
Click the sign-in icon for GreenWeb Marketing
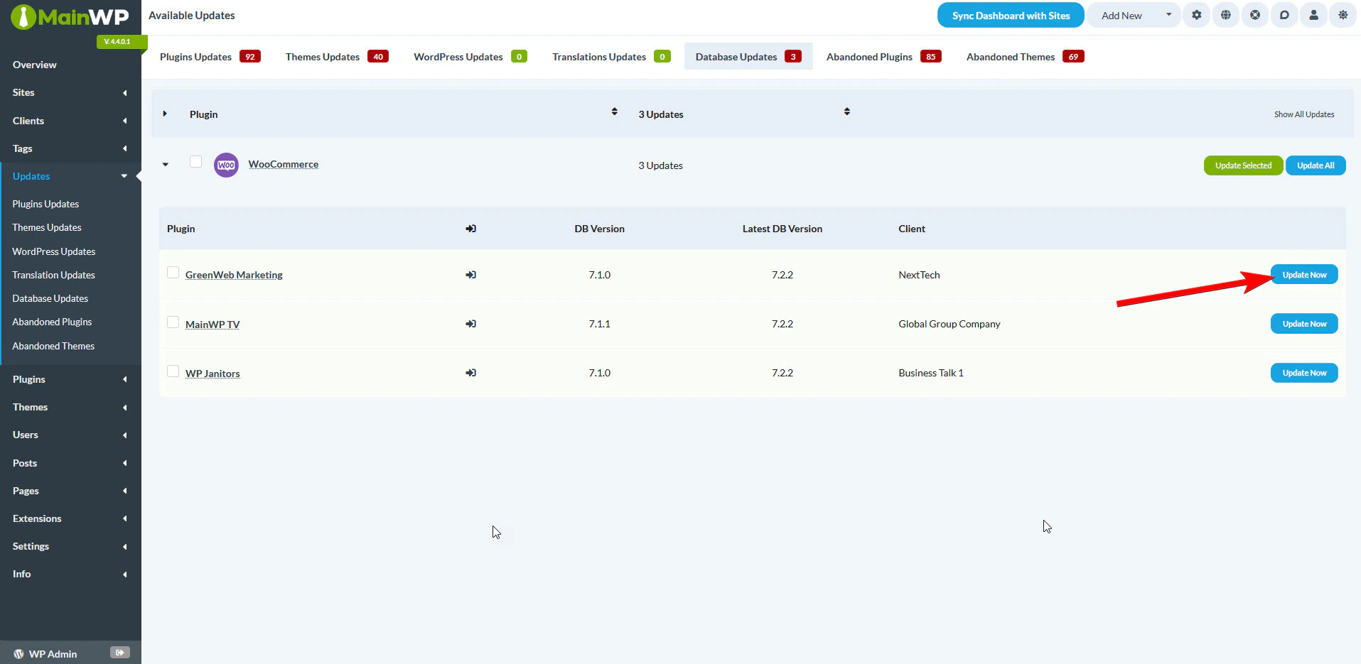470,275
